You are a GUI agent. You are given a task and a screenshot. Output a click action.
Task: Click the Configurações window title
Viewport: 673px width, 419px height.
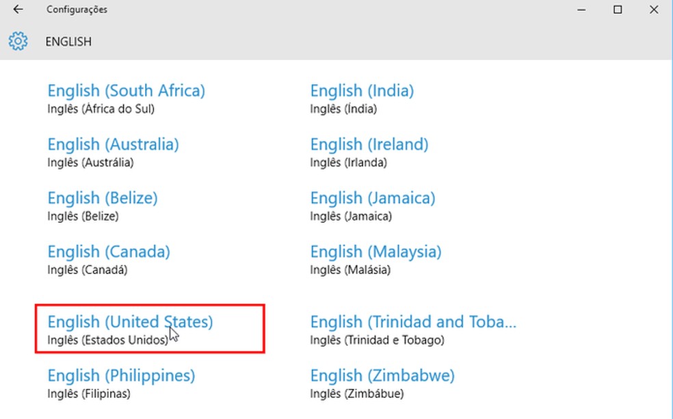(x=77, y=10)
